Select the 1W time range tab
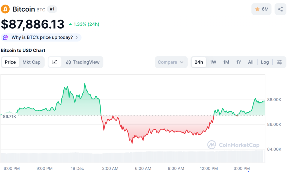This screenshot has width=291, height=172. [x=213, y=62]
